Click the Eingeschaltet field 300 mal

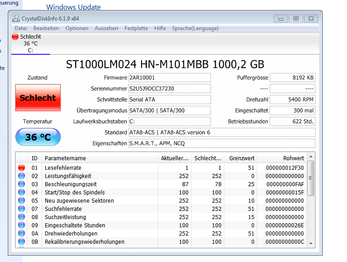click(x=293, y=110)
